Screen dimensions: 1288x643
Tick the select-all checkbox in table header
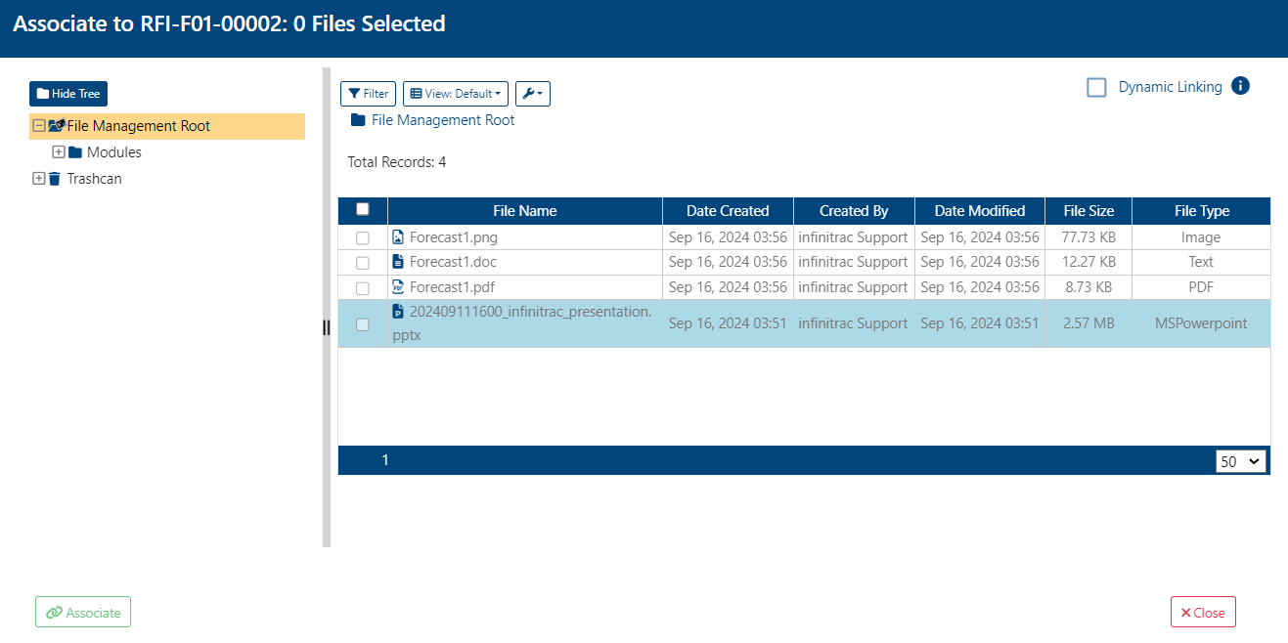pos(363,209)
